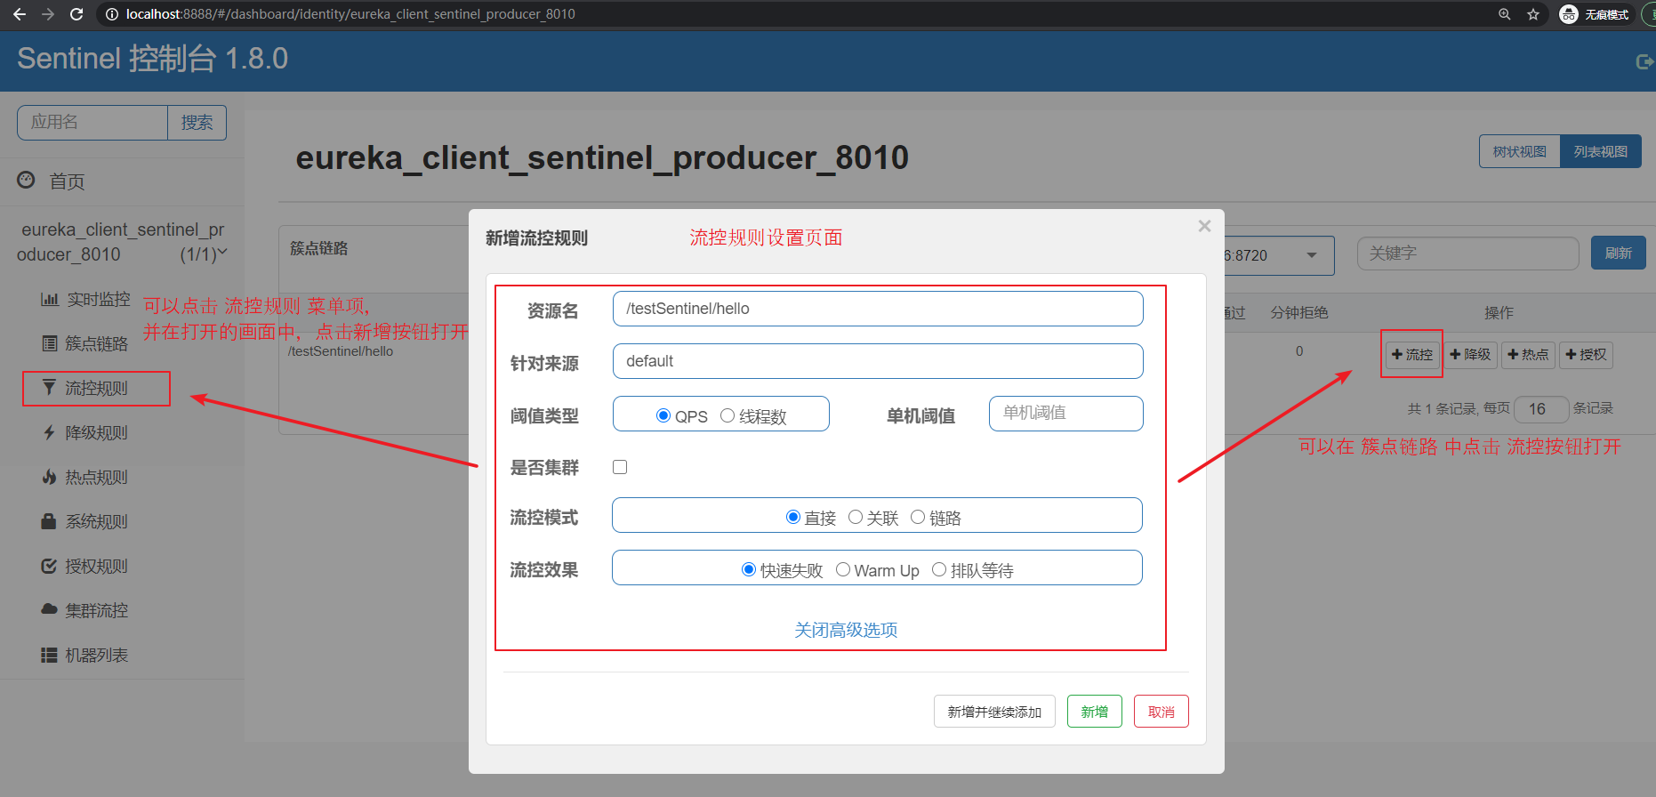Select 链路 flow control mode

coord(918,517)
